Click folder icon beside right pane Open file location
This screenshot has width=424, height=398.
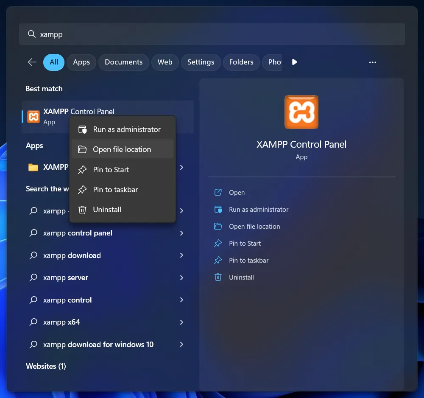coord(218,226)
